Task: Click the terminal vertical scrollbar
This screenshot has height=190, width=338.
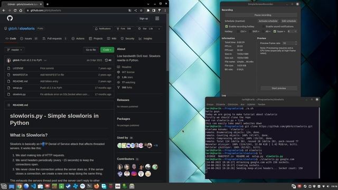Action: pyautogui.click(x=319, y=142)
